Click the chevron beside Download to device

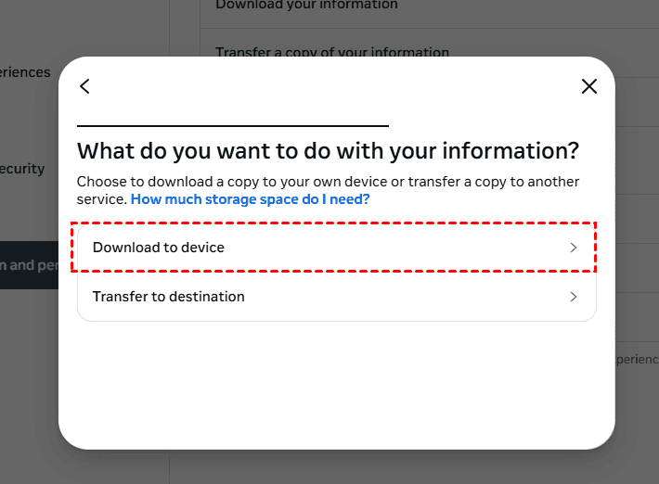574,248
